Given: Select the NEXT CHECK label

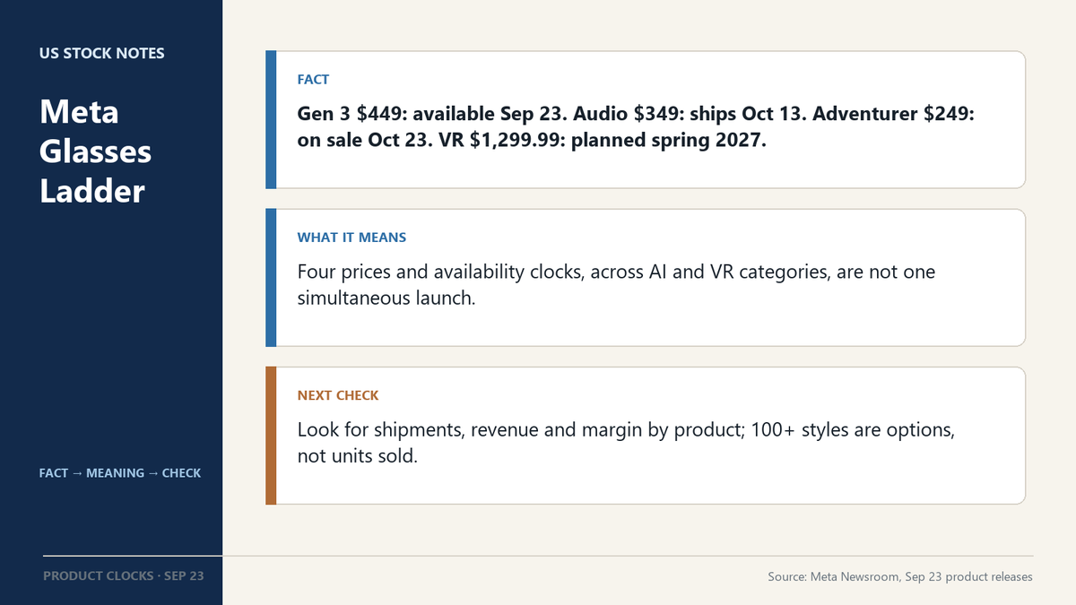Looking at the screenshot, I should click(338, 395).
